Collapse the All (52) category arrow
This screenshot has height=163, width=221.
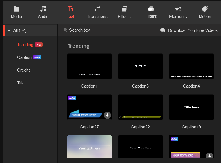9,30
